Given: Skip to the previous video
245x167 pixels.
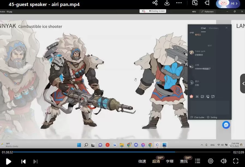Looking at the screenshot, I should (x=23, y=161).
